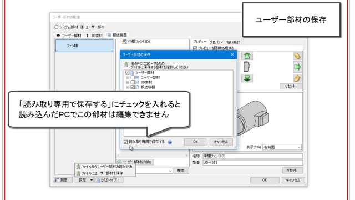The height and width of the screenshot is (200, 355).
Task: Switch to the ユーザー部材 category tab
Action: (69, 36)
